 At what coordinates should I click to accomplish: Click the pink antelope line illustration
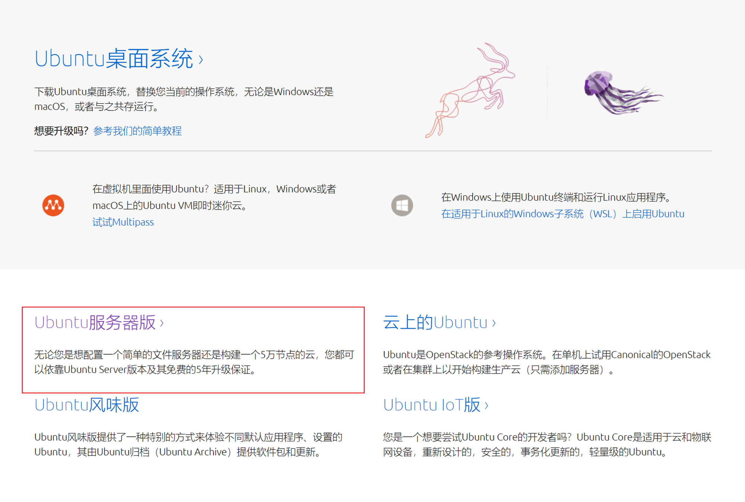pyautogui.click(x=470, y=90)
